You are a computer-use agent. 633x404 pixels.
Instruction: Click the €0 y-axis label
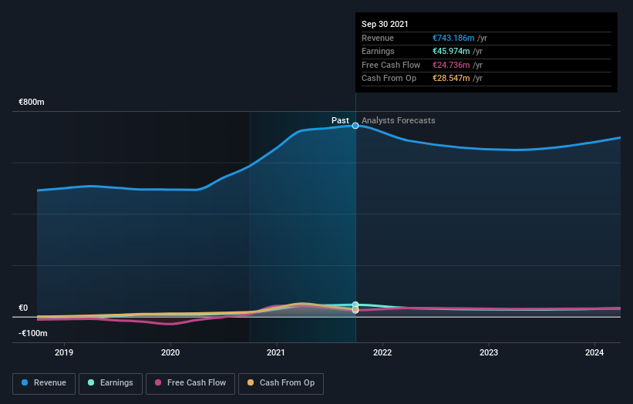23,308
